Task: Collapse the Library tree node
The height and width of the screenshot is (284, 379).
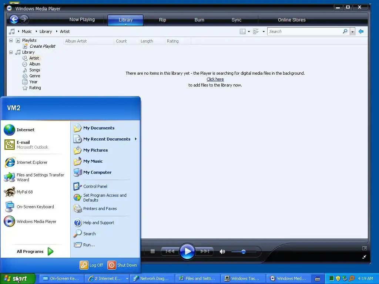Action: click(x=11, y=52)
